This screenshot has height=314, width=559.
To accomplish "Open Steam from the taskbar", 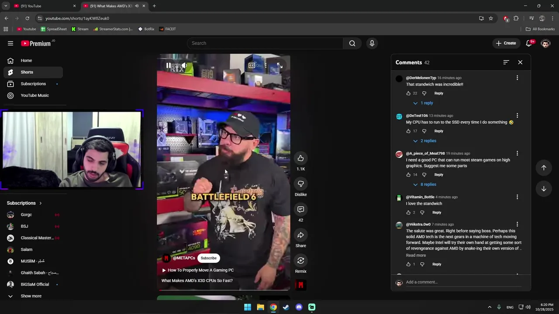I will pos(286,307).
